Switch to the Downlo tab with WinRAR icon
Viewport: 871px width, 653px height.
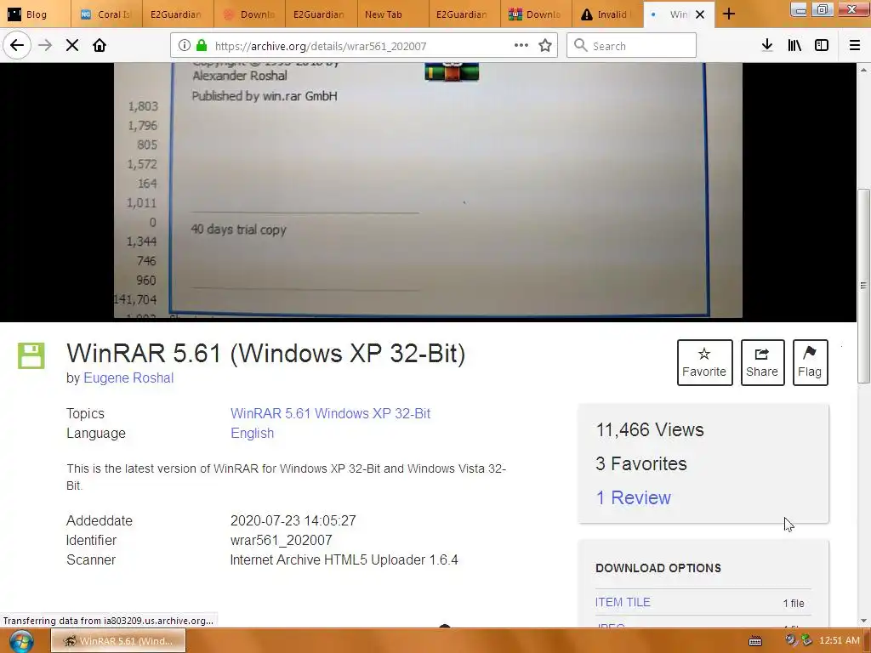pos(536,14)
